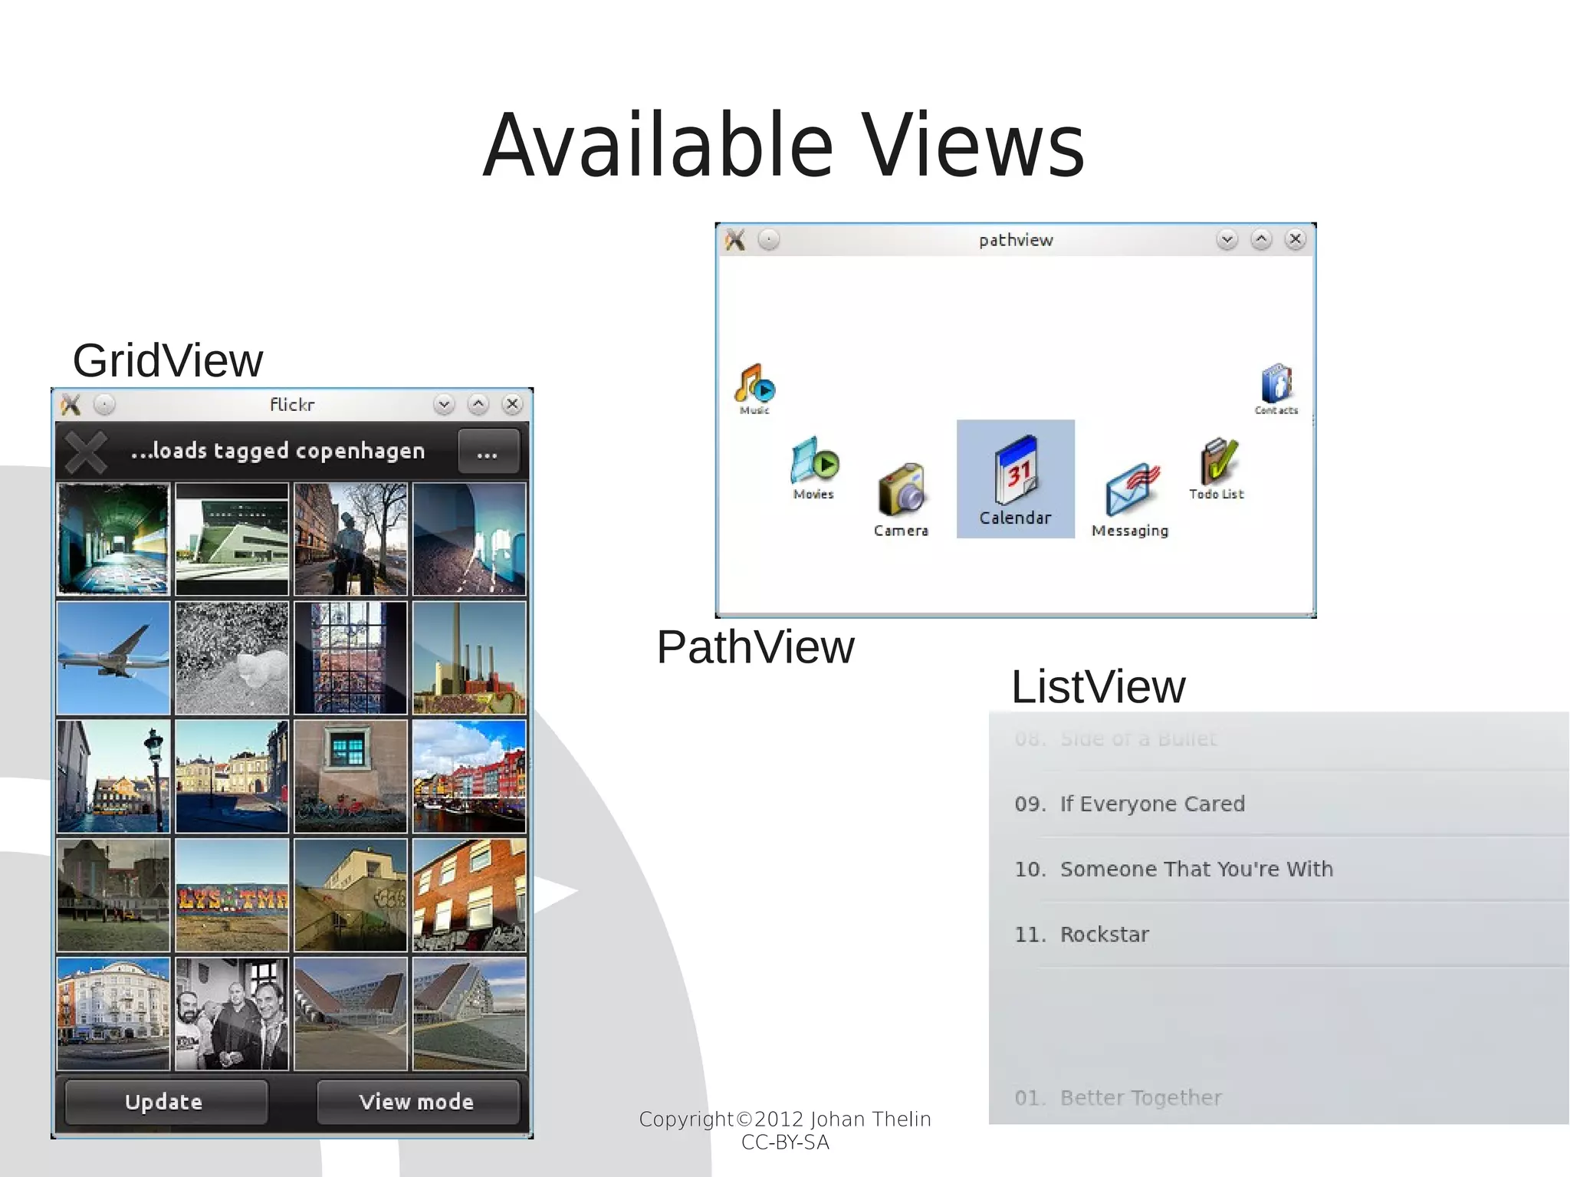Image resolution: width=1570 pixels, height=1177 pixels.
Task: Click the View mode button
Action: tap(418, 1102)
